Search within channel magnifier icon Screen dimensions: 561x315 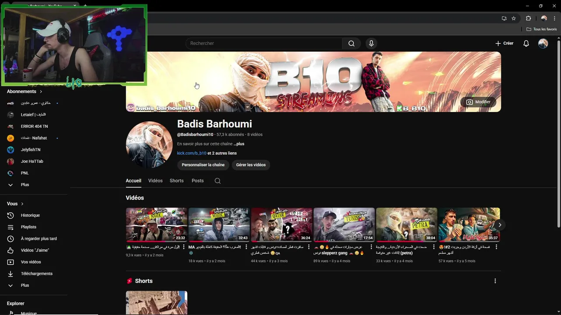click(x=217, y=181)
